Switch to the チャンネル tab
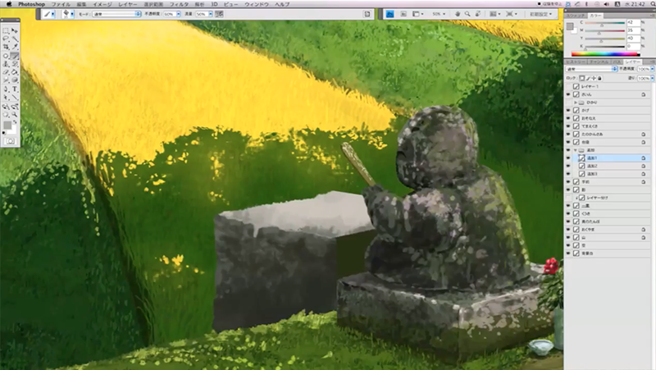Viewport: 656px width, 370px height. [x=599, y=62]
